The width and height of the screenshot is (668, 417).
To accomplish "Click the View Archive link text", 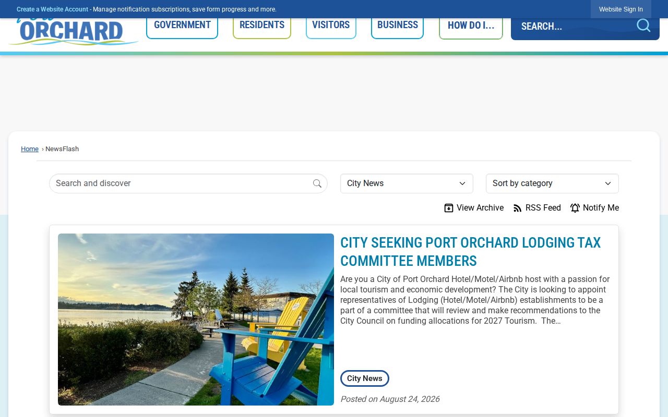I will click(480, 208).
